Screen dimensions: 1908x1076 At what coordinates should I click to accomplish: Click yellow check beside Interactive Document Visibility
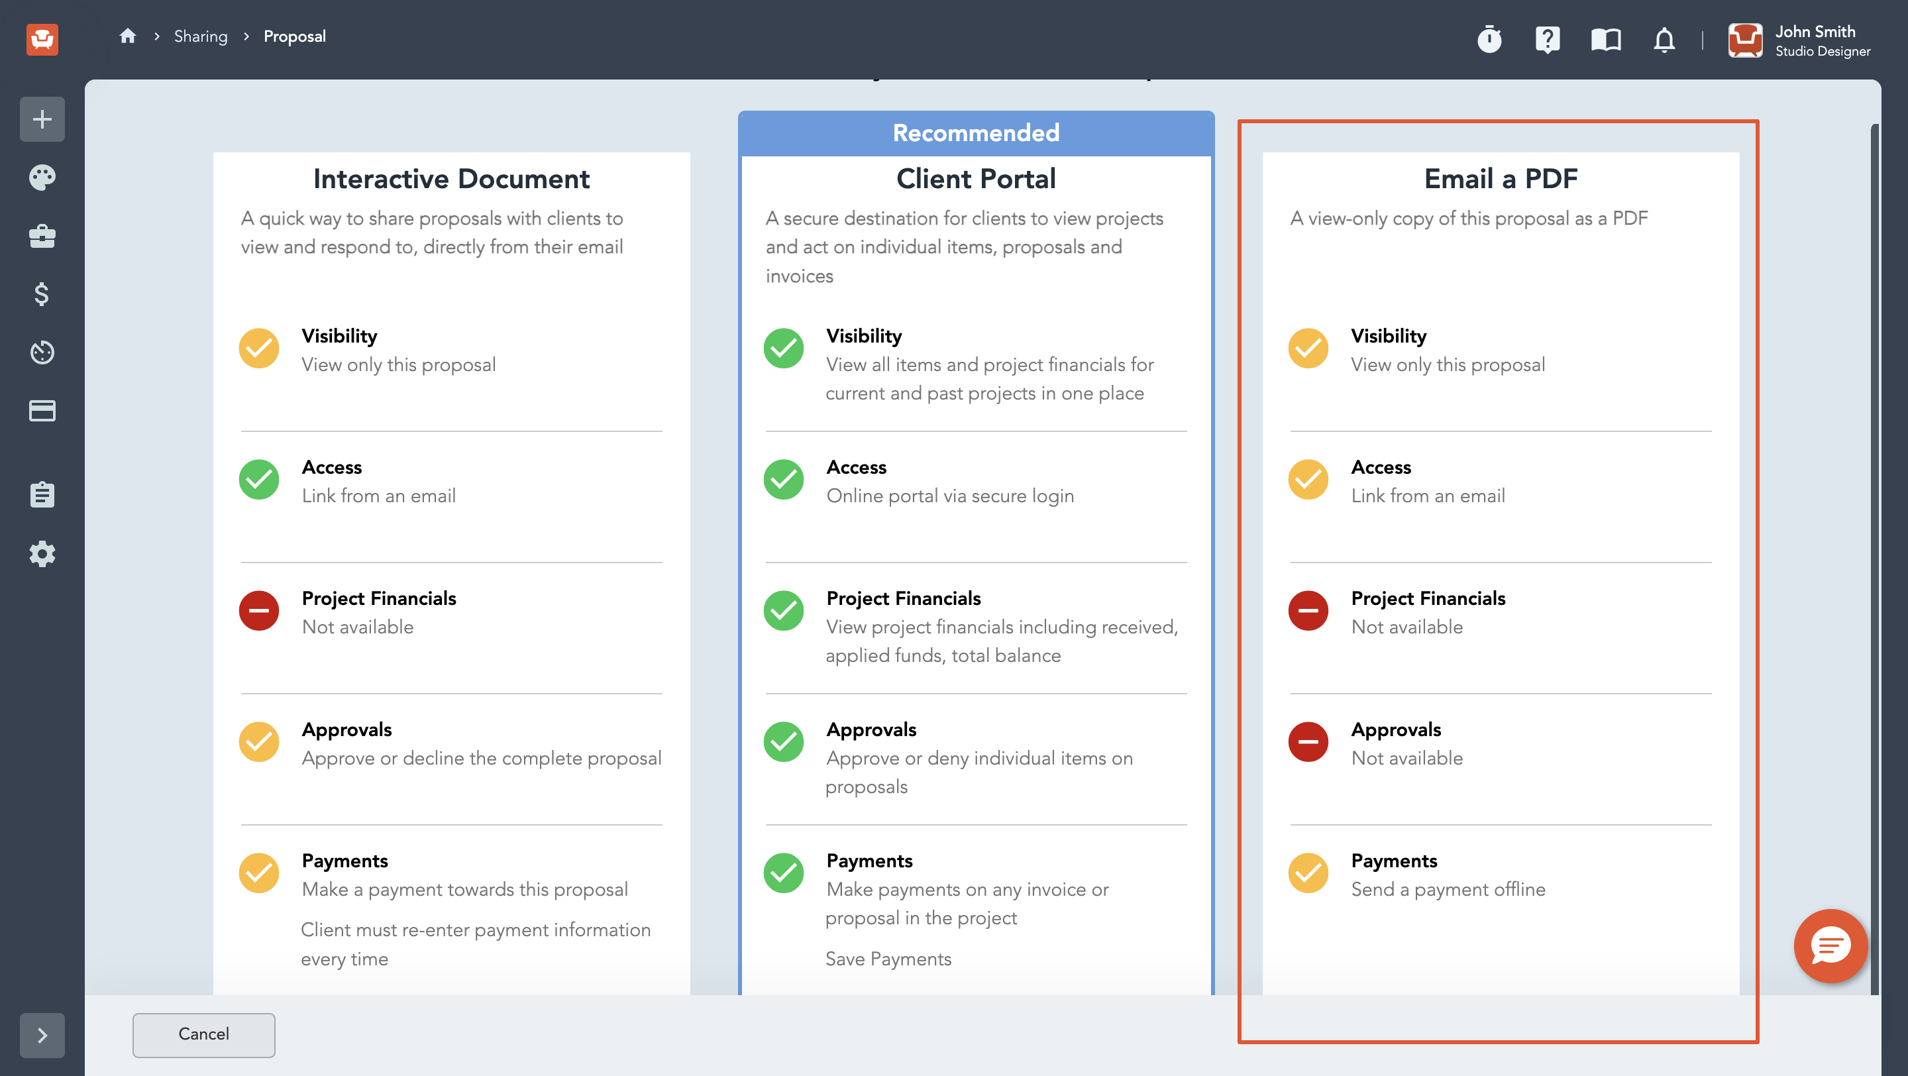[258, 348]
